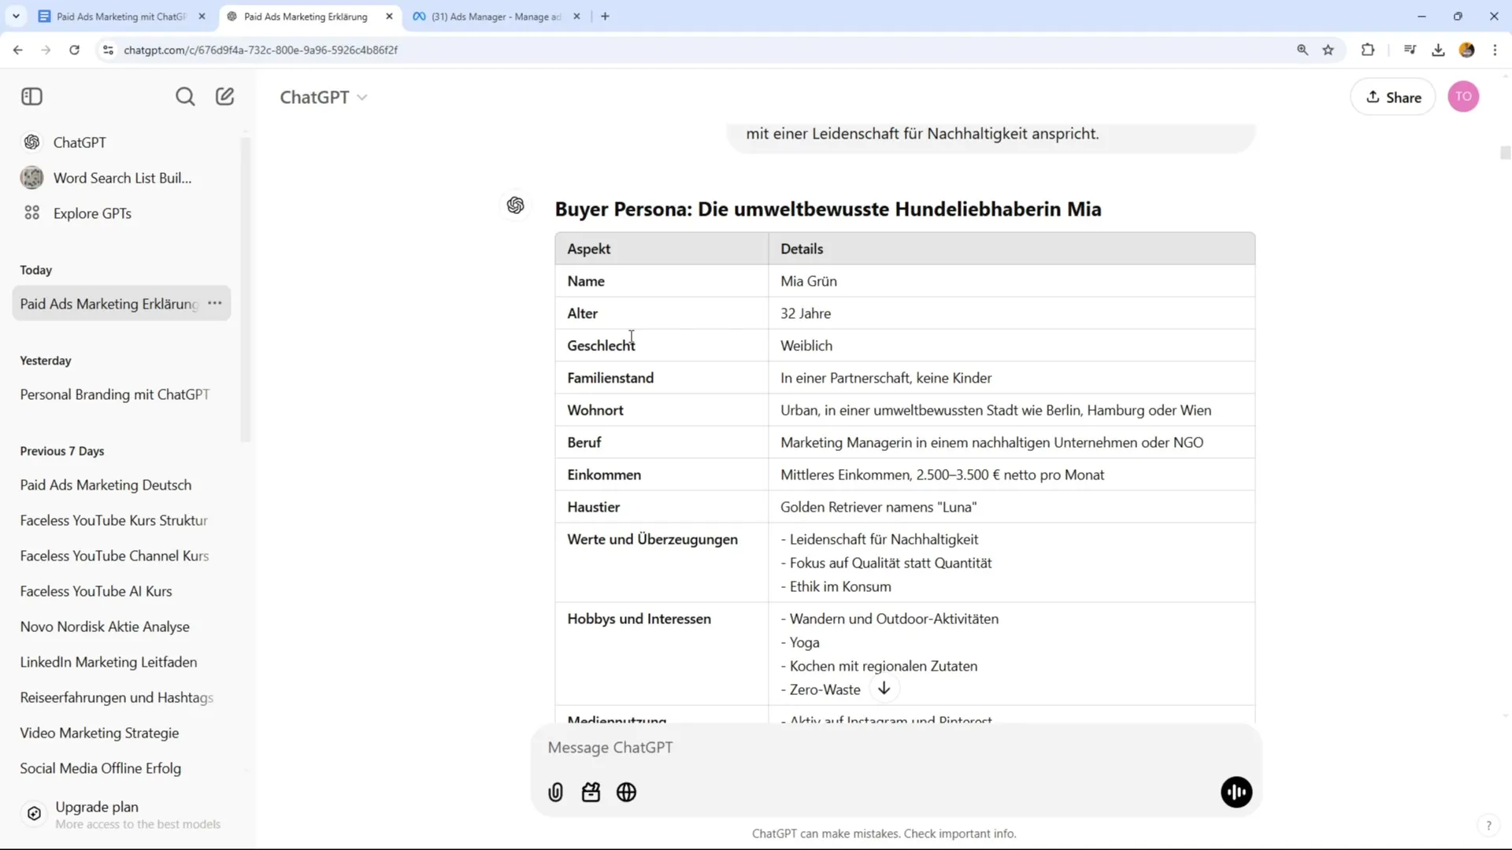Click the "Einkommen" row label
Viewport: 1512px width, 850px height.
[604, 475]
